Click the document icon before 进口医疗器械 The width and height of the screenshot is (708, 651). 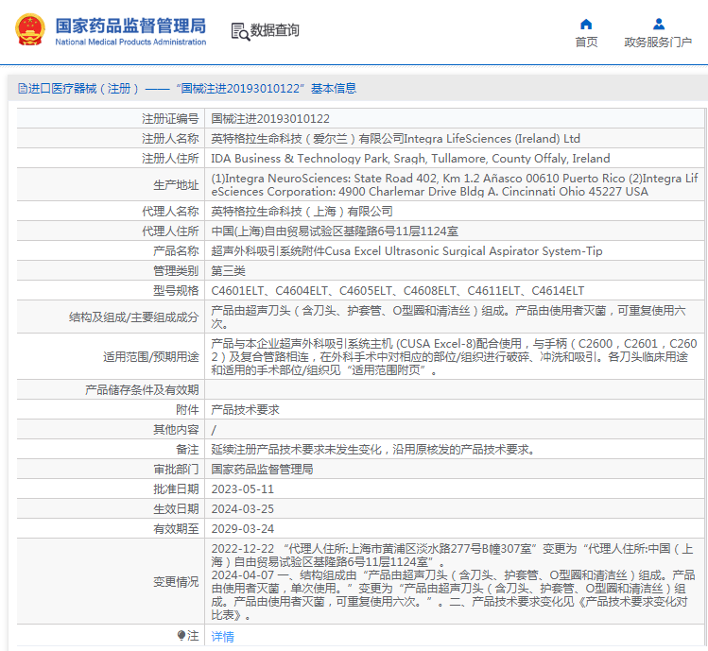click(x=22, y=89)
